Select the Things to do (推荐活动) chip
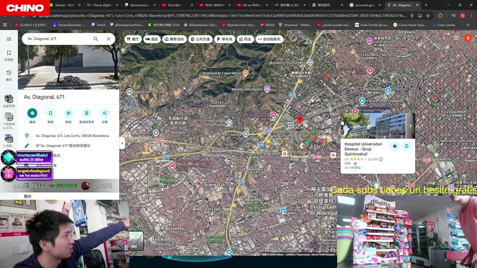The height and width of the screenshot is (268, 477). click(x=174, y=39)
